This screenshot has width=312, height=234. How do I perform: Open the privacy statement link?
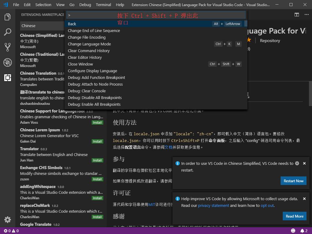[x=213, y=206]
